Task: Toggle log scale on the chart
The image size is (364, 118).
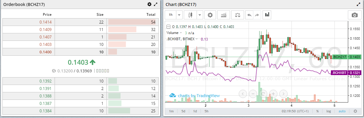Action: point(328,111)
